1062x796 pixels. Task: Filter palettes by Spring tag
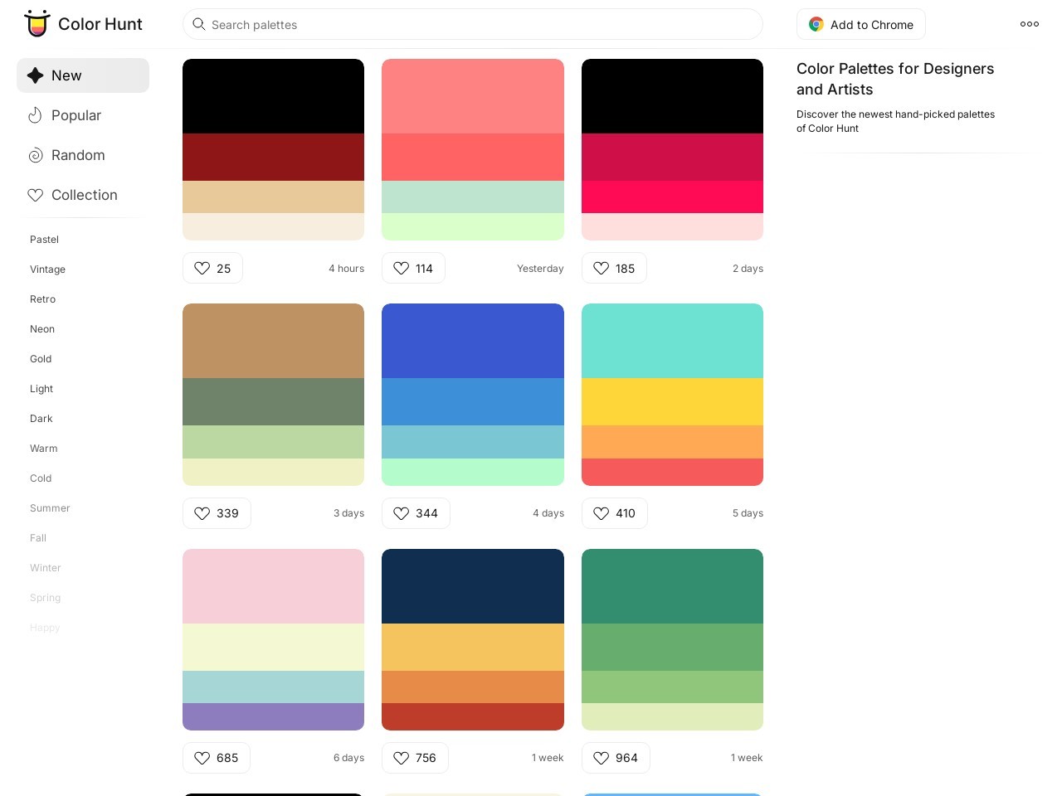click(x=45, y=598)
